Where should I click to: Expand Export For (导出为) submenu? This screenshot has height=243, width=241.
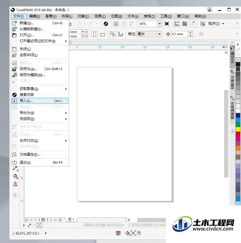click(x=40, y=113)
